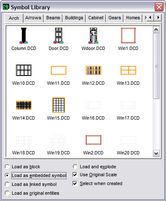
Task: Select the Win2.DCD symbol
Action: [x=93, y=140]
